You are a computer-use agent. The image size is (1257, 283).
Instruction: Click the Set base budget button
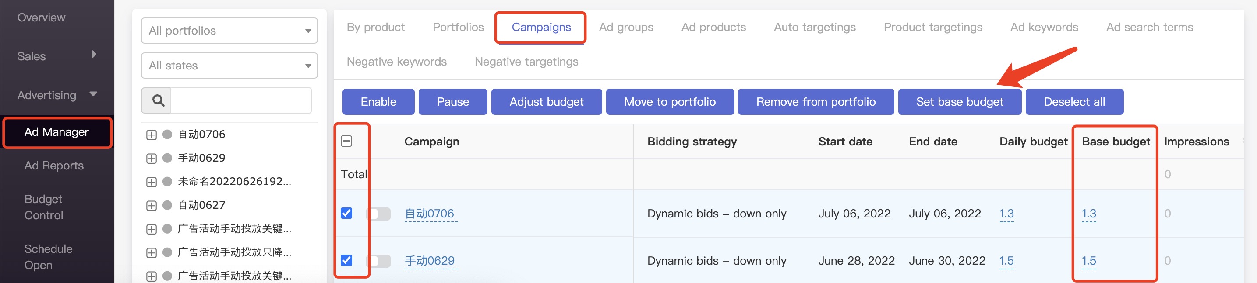point(960,102)
